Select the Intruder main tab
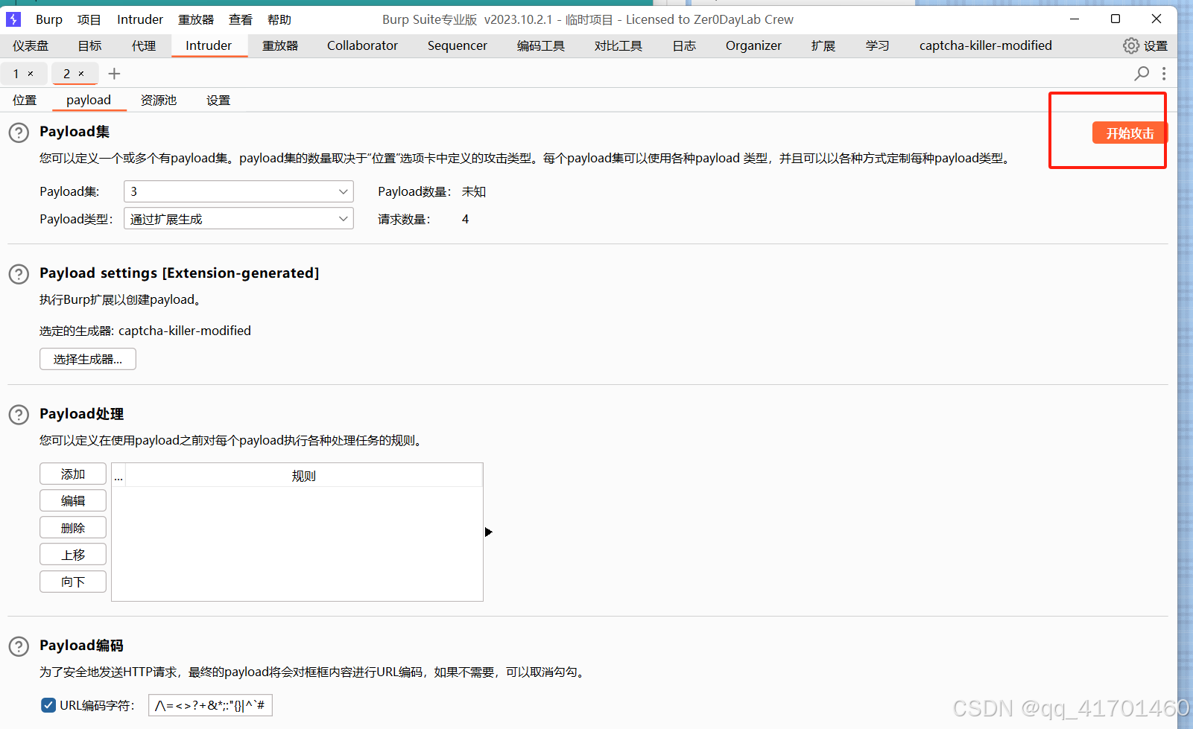Viewport: 1193px width, 729px height. (x=209, y=45)
